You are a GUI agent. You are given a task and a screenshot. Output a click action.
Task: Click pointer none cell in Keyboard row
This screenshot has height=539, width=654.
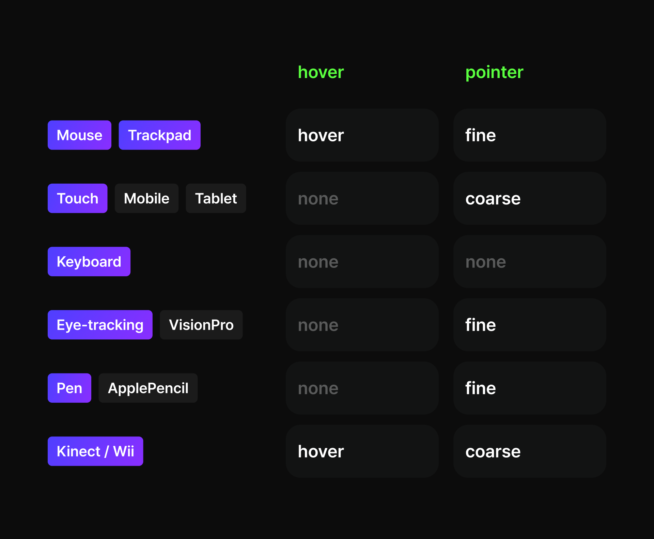tap(529, 262)
